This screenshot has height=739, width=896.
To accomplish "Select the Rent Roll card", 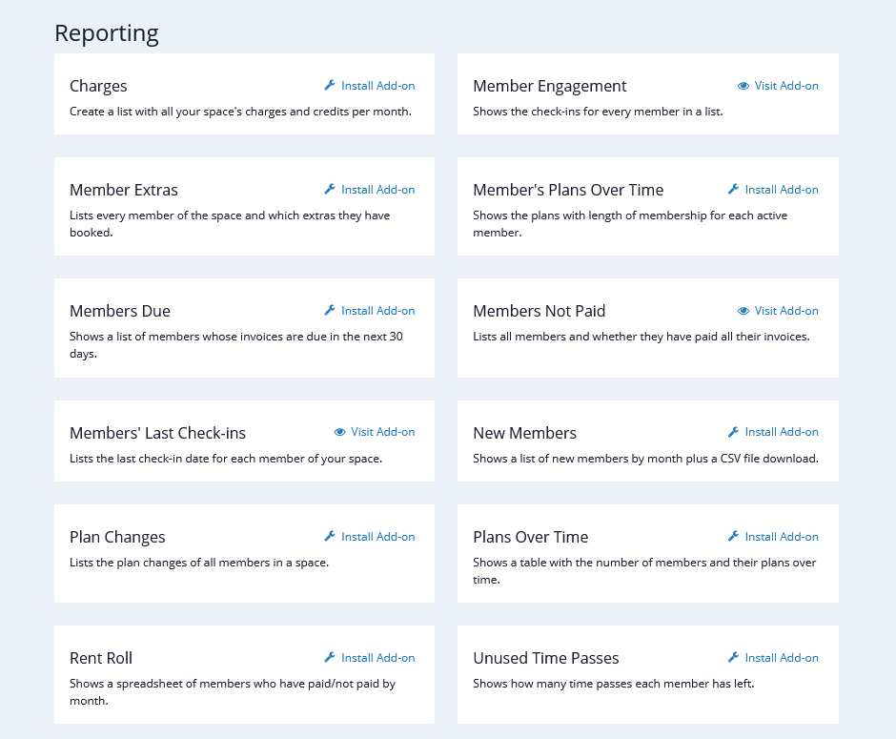I will [x=244, y=674].
